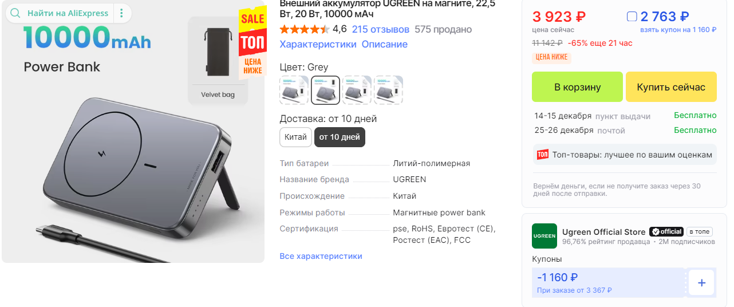
Task: Open the three-dot options menu
Action: pyautogui.click(x=121, y=13)
